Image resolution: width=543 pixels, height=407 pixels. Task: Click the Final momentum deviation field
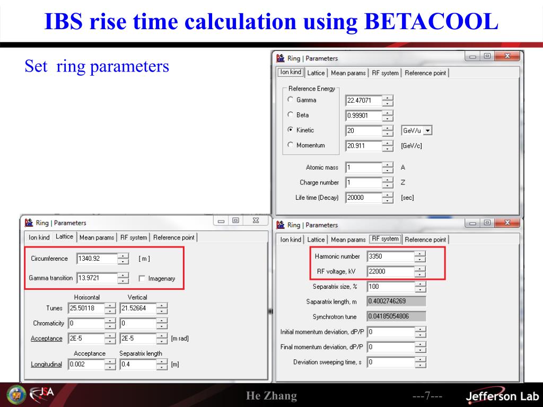[391, 347]
